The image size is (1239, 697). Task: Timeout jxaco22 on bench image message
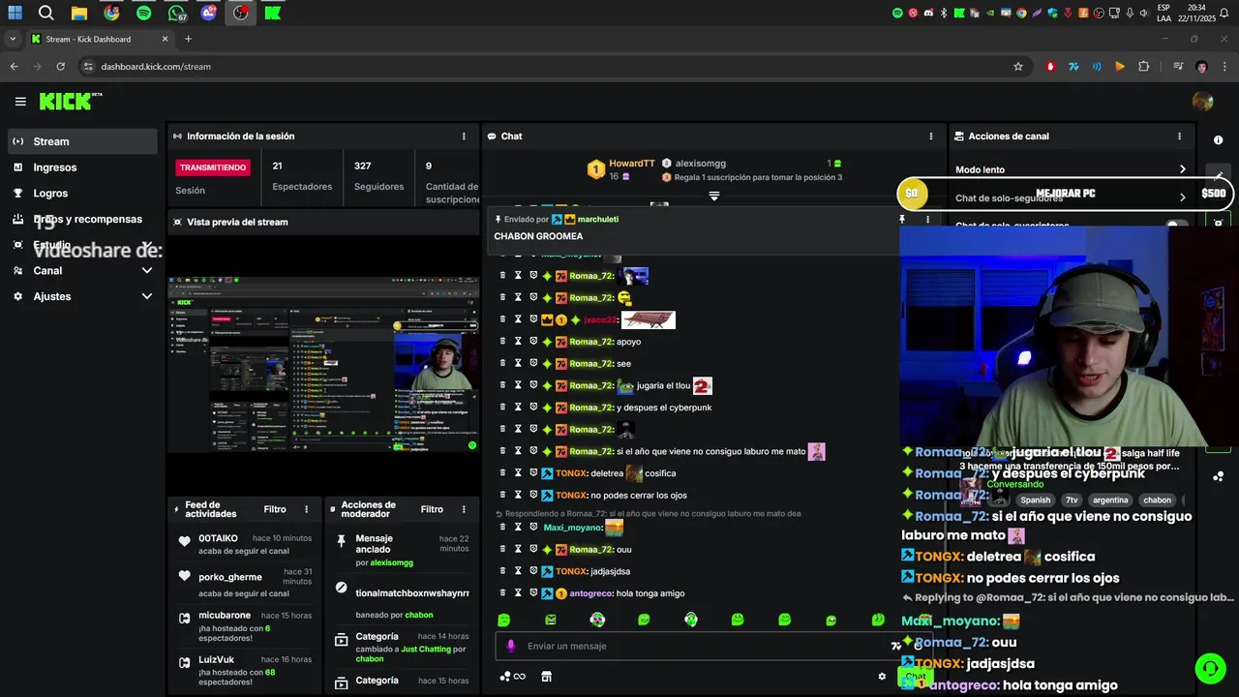(x=518, y=319)
